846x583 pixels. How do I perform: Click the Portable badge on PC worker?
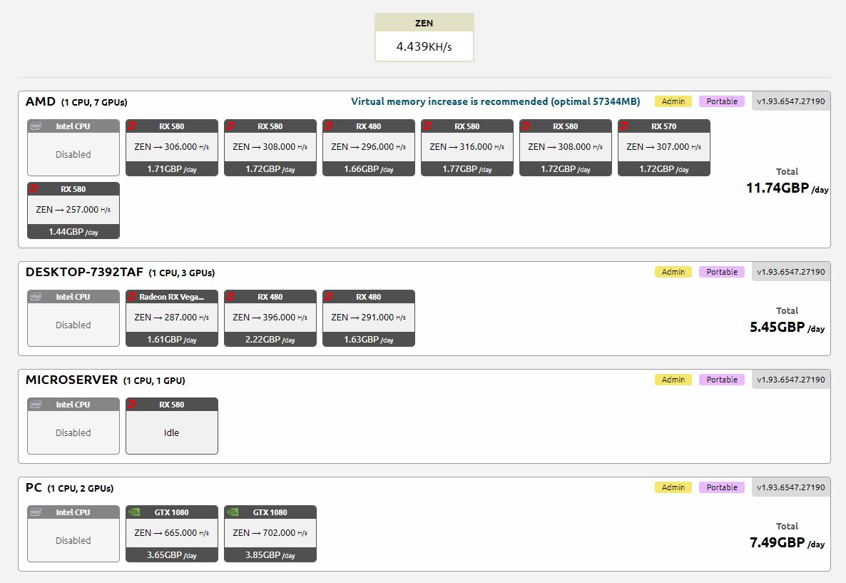[721, 487]
